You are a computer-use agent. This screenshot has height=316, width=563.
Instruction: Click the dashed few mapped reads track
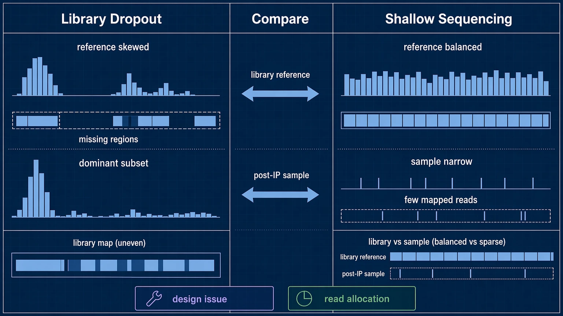446,216
